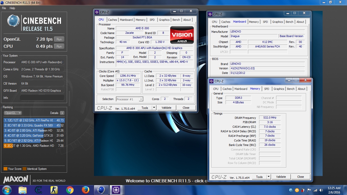
Task: Select Bench tab in the Memory window
Action: [291, 89]
